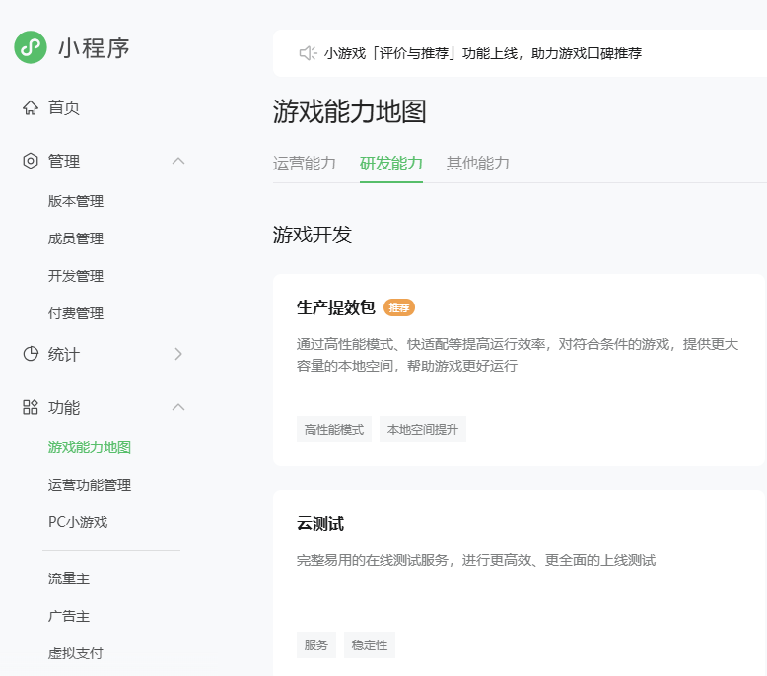This screenshot has width=767, height=676.
Task: Open the 云测试 card title
Action: (320, 524)
